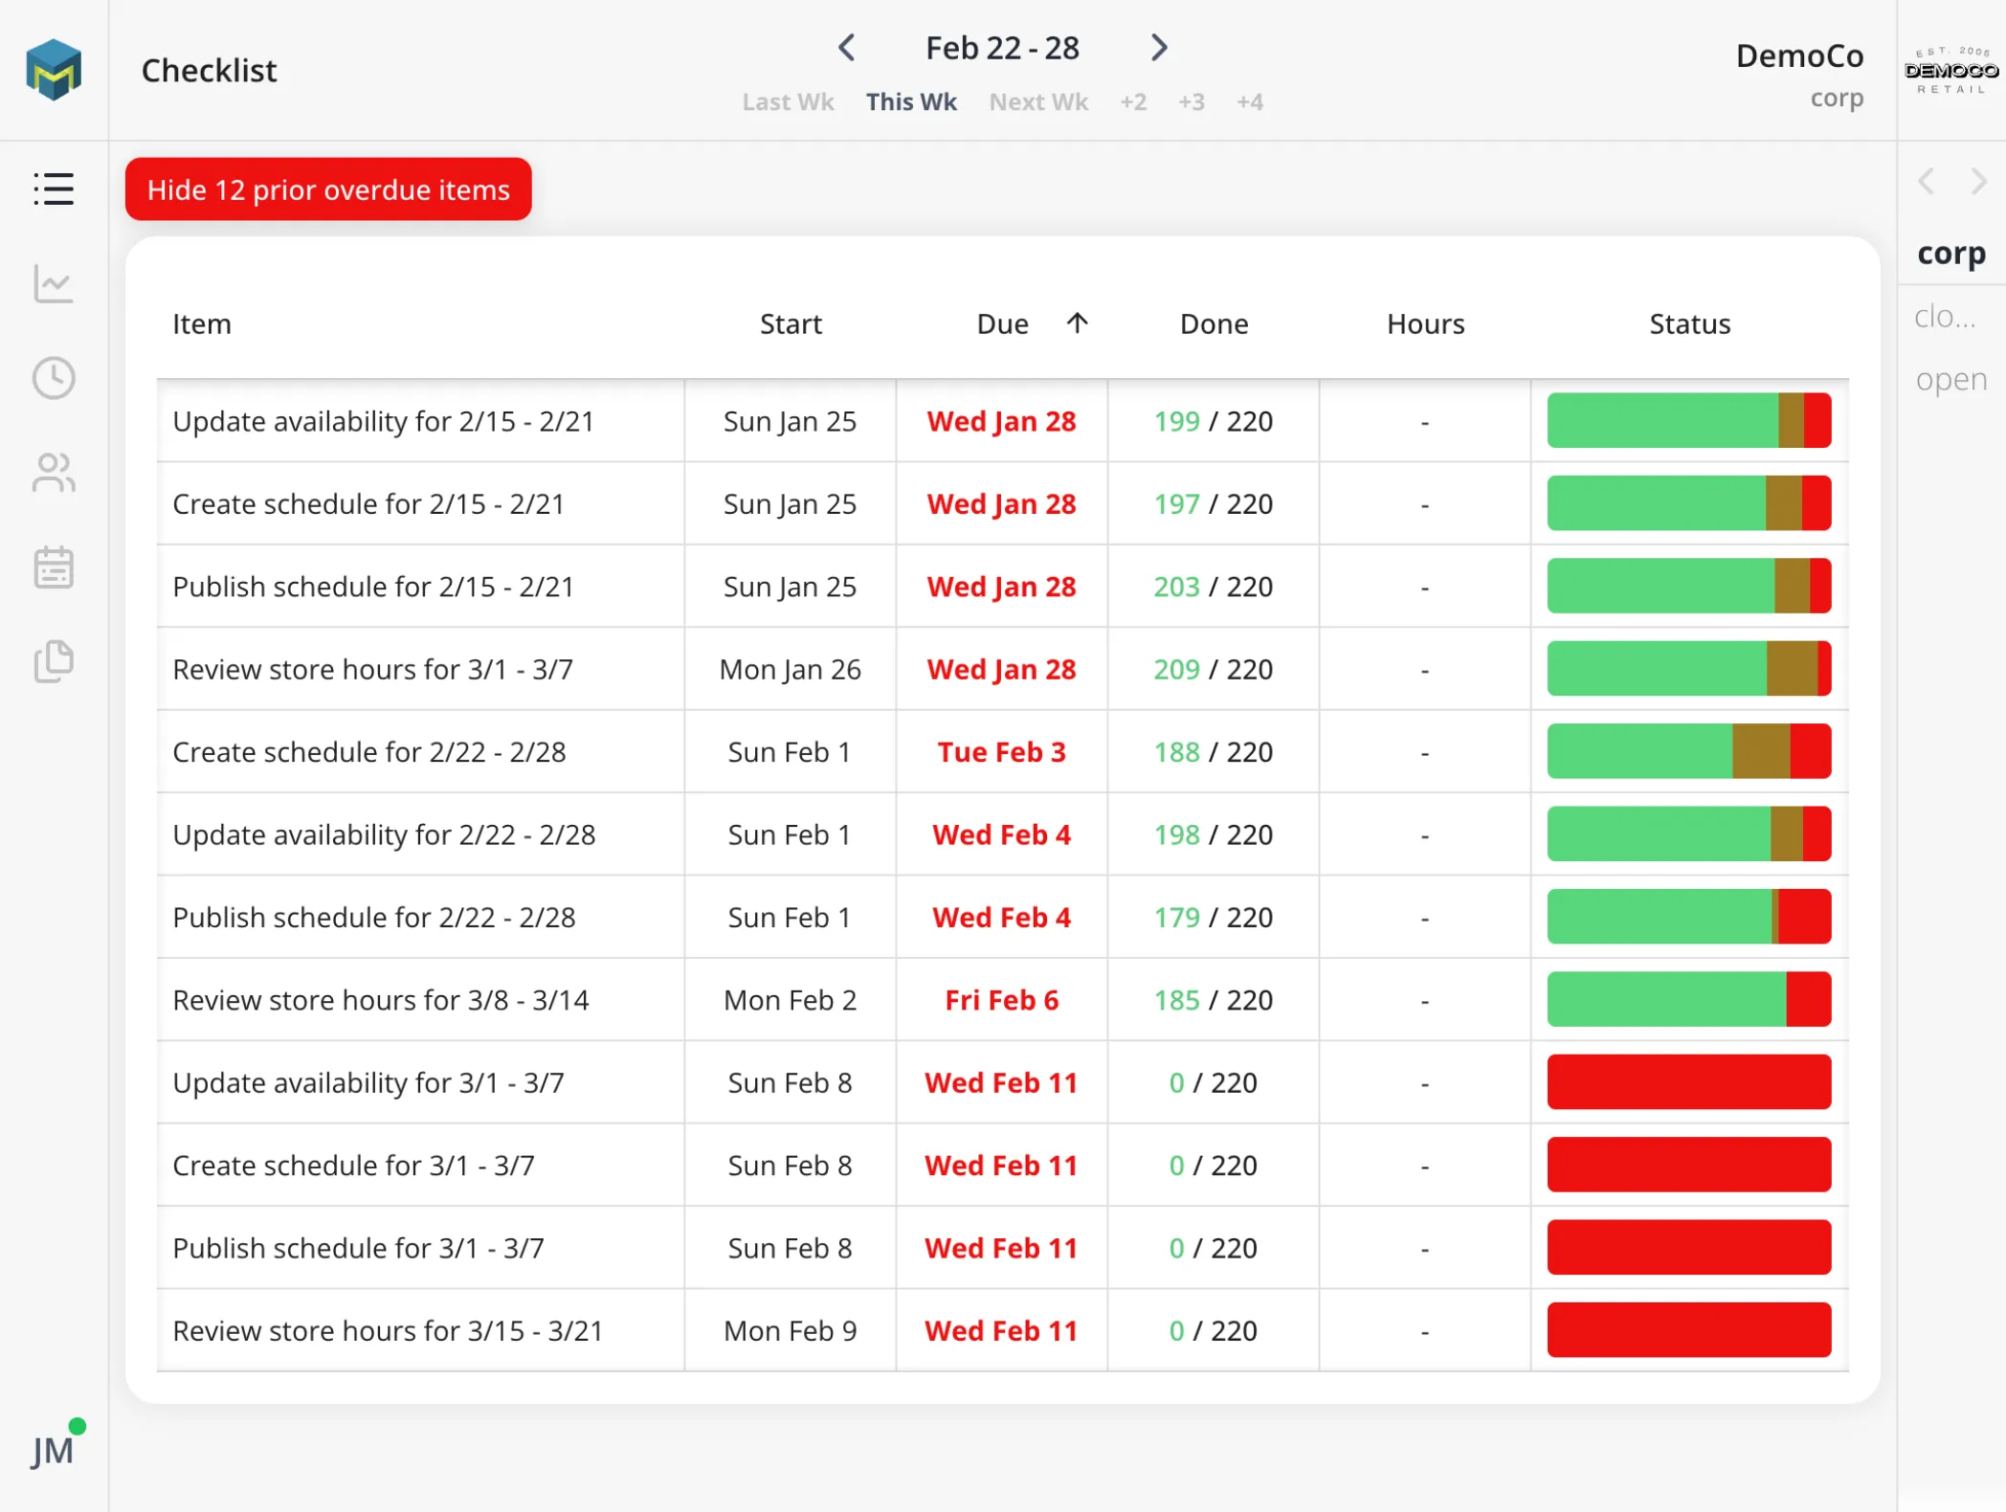Image resolution: width=2006 pixels, height=1512 pixels.
Task: Click the Feb 22 - 28 date range
Action: 1002,48
